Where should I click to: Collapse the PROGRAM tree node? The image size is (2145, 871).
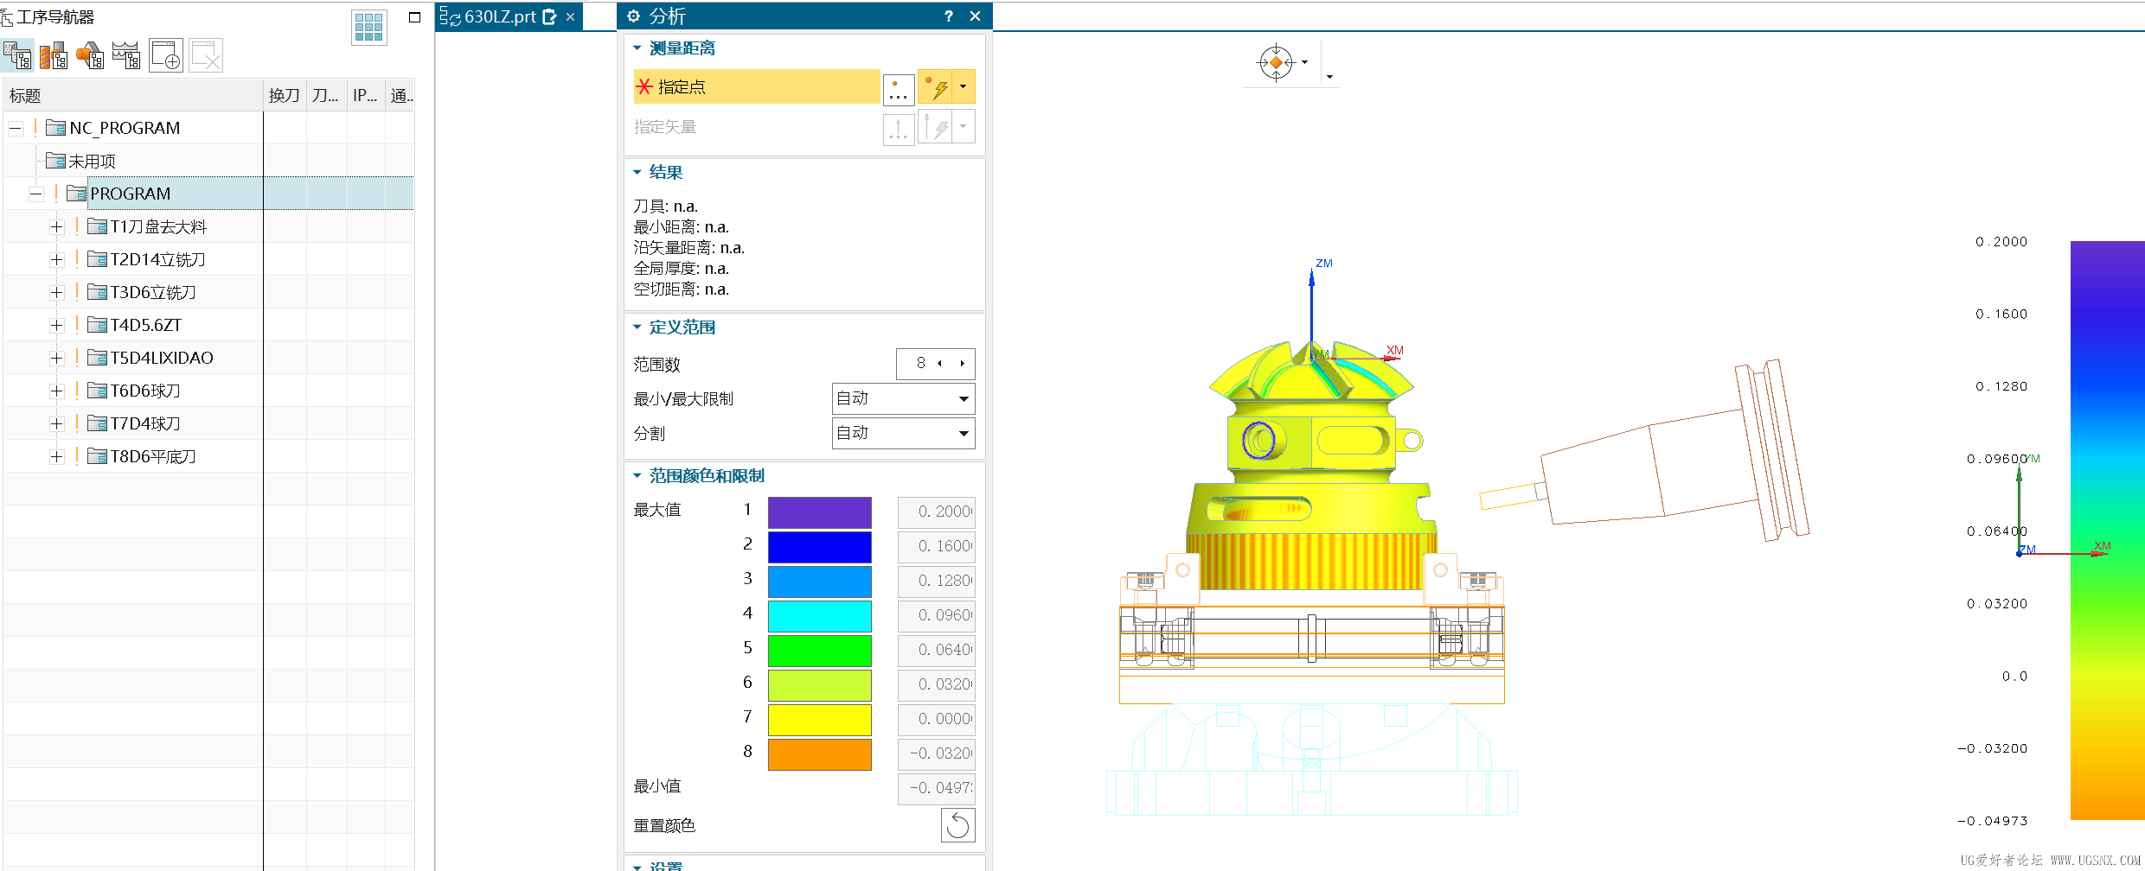(35, 193)
